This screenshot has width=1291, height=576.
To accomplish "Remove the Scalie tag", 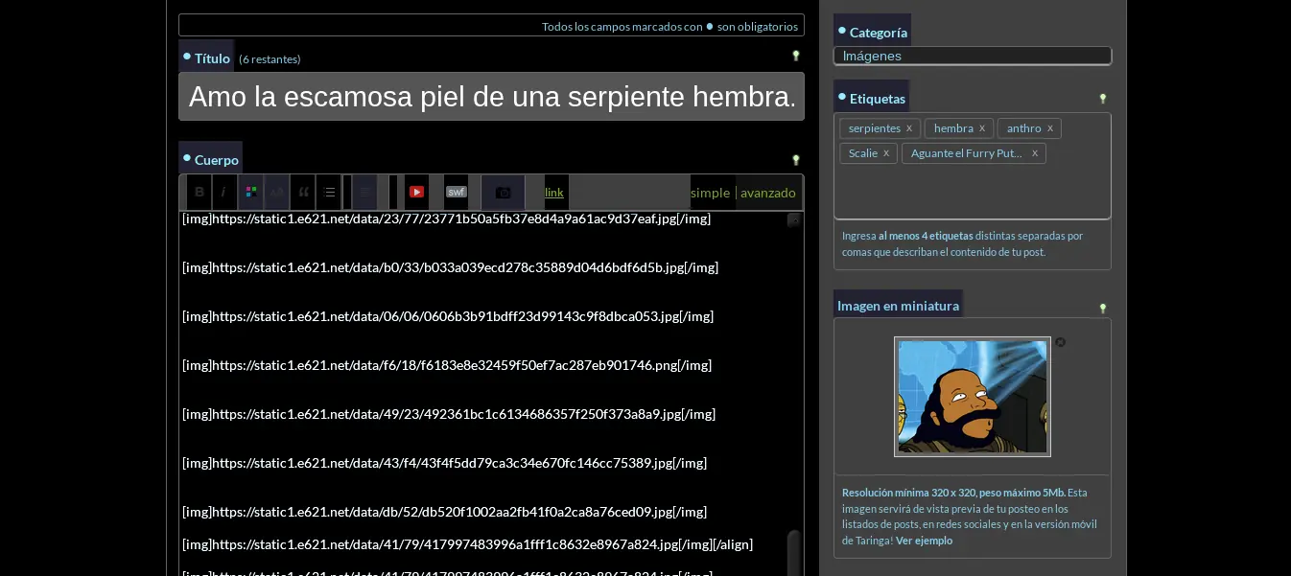I will (x=886, y=153).
